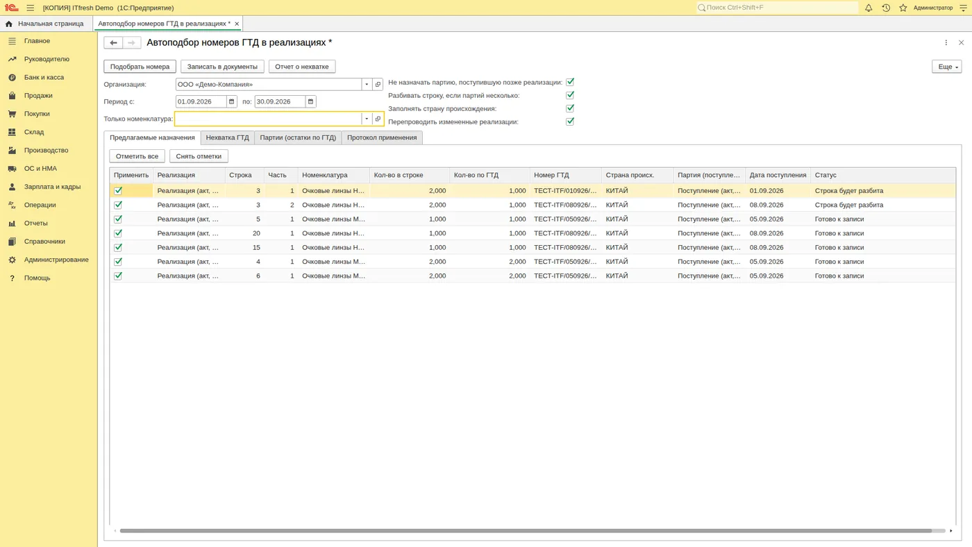Open notifications bell icon
The image size is (972, 547).
[x=869, y=8]
